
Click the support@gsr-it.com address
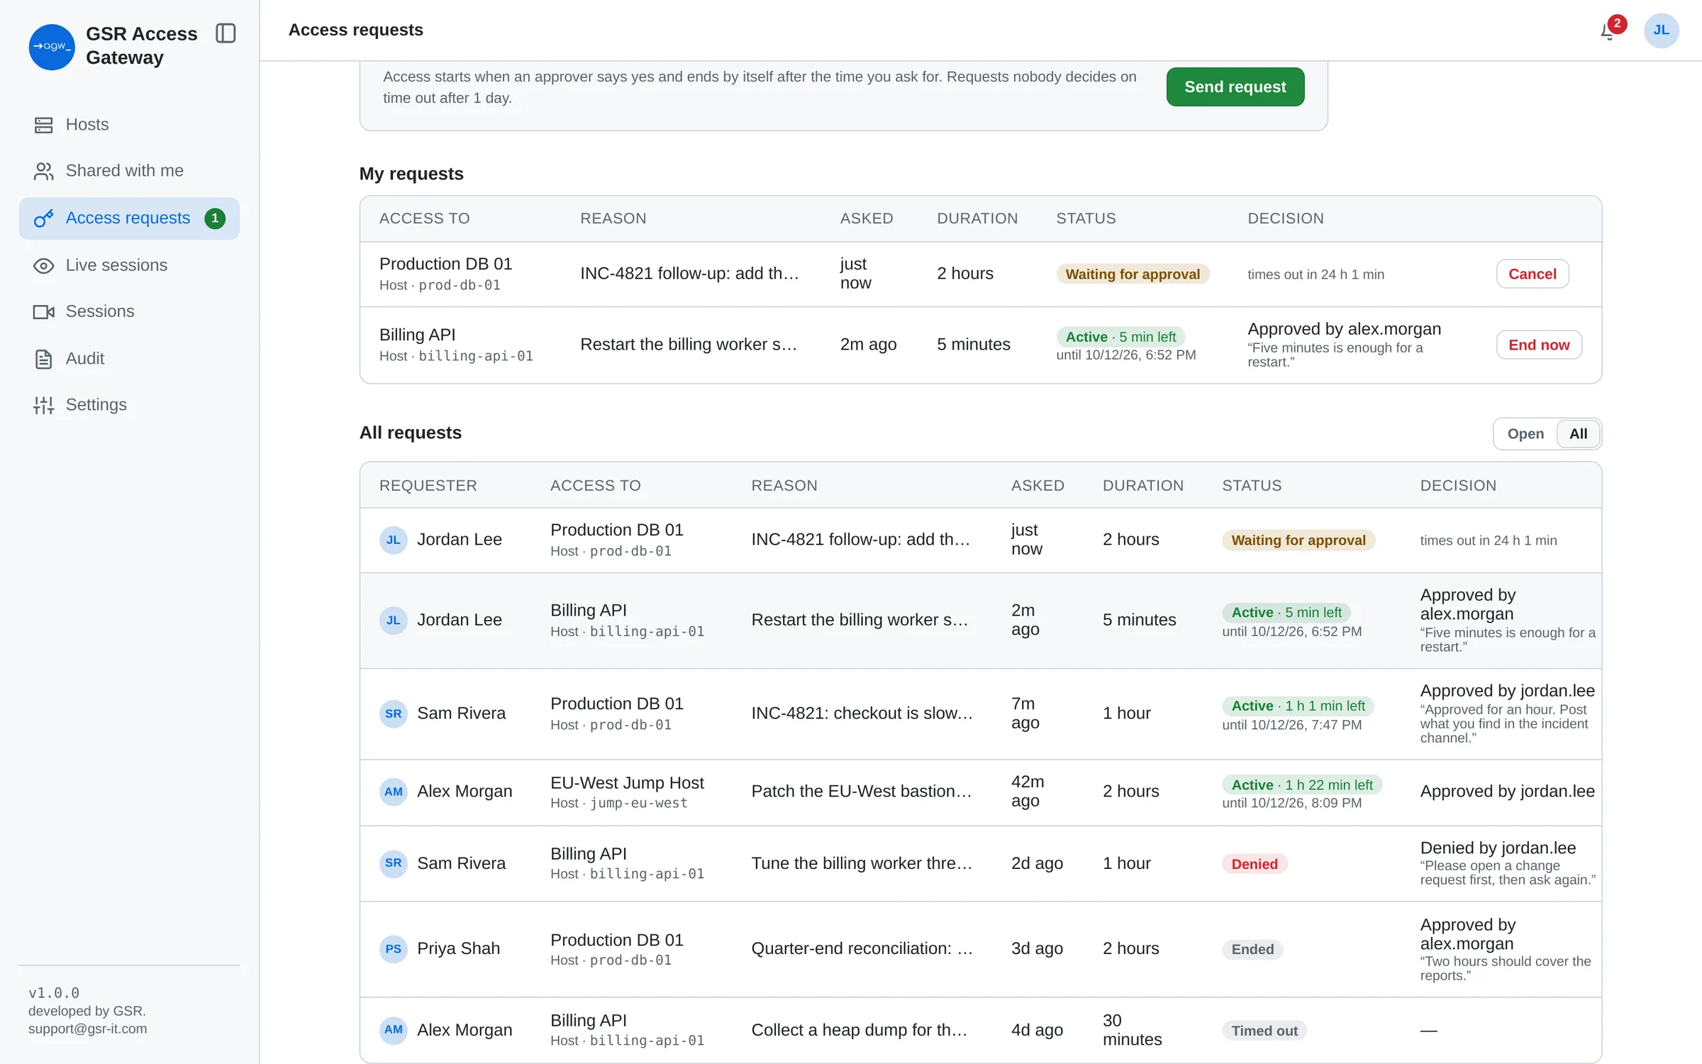click(x=88, y=1029)
